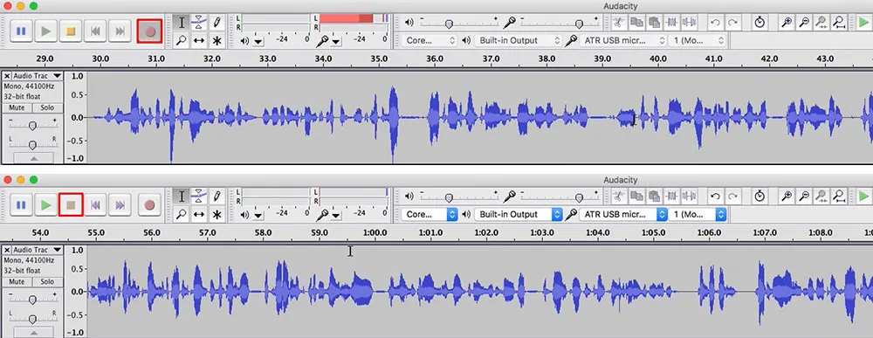Viewport: 873px width, 338px height.
Task: Select the Envelope tool in the top window
Action: tap(199, 23)
